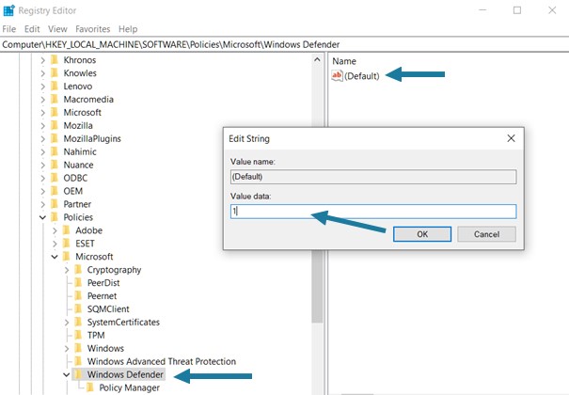
Task: Click the (Default) string value icon
Action: pos(338,75)
